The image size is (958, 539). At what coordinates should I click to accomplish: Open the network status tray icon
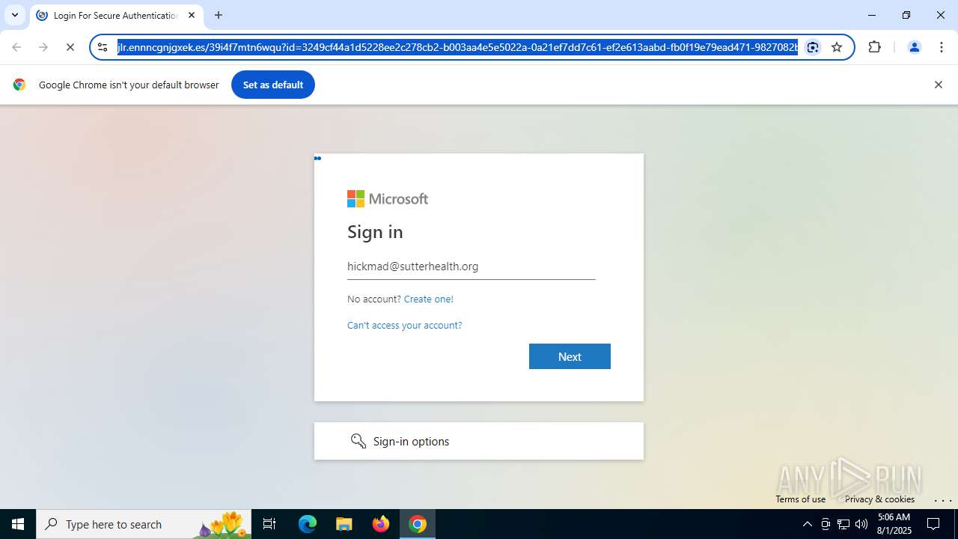[843, 524]
